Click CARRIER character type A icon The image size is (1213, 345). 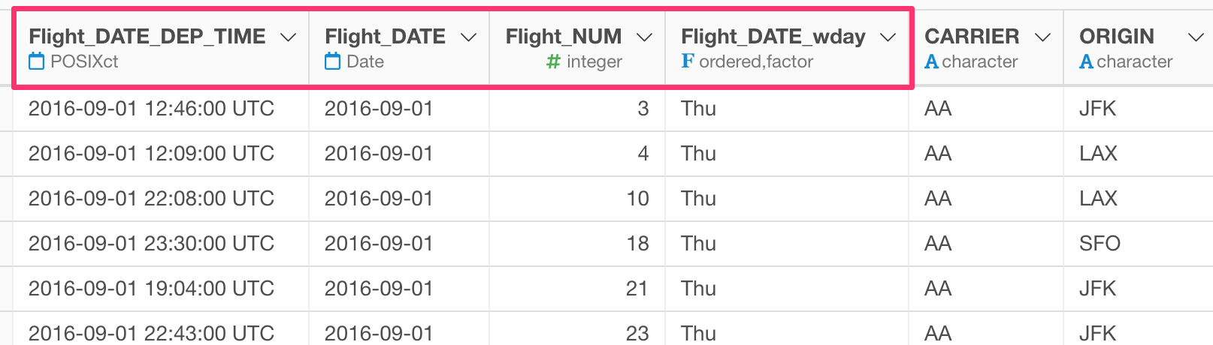point(931,61)
